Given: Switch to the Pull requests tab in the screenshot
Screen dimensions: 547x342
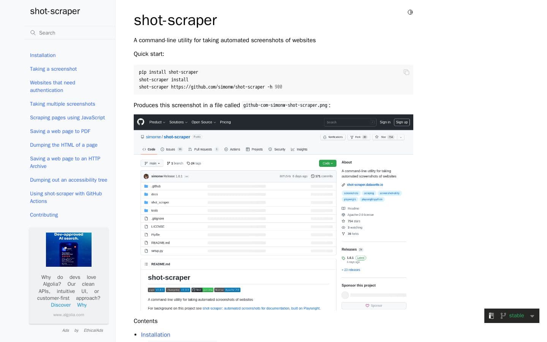Looking at the screenshot, I should (x=204, y=149).
